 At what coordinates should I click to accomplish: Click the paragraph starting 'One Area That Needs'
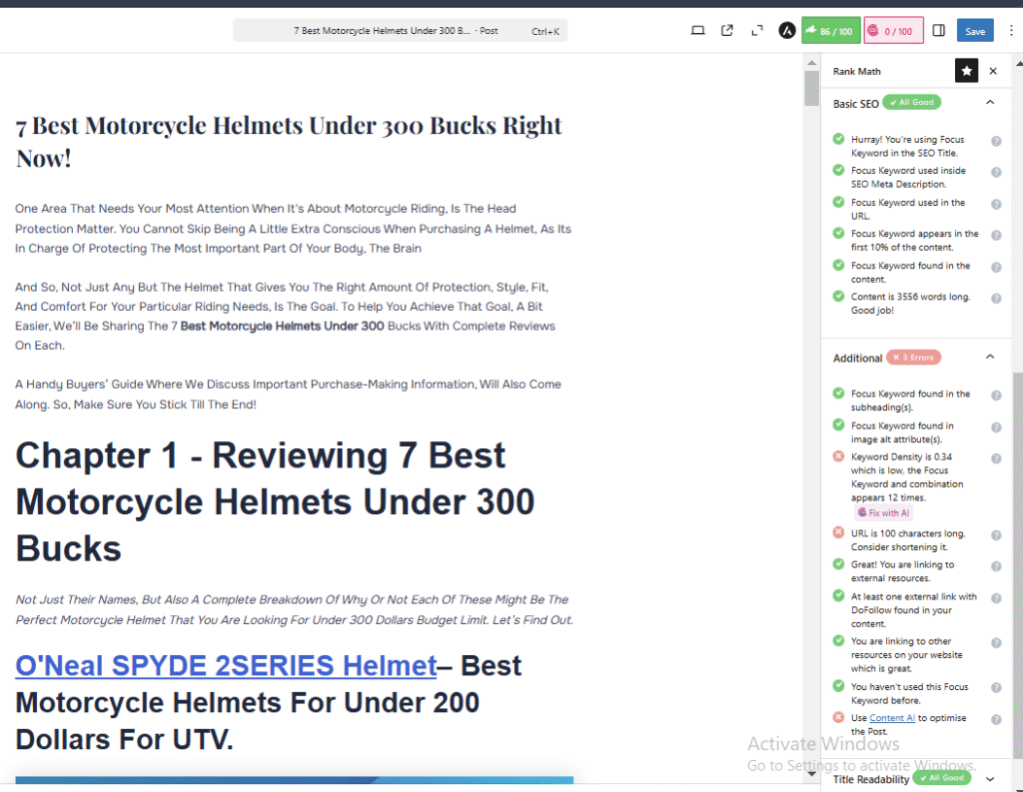click(x=293, y=229)
